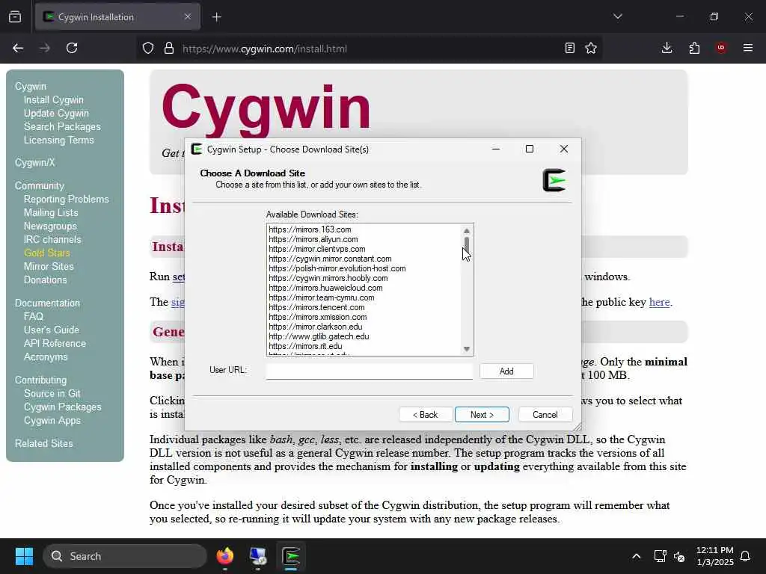Select https://polish-mirror.evolution-host.com mirror

337,268
